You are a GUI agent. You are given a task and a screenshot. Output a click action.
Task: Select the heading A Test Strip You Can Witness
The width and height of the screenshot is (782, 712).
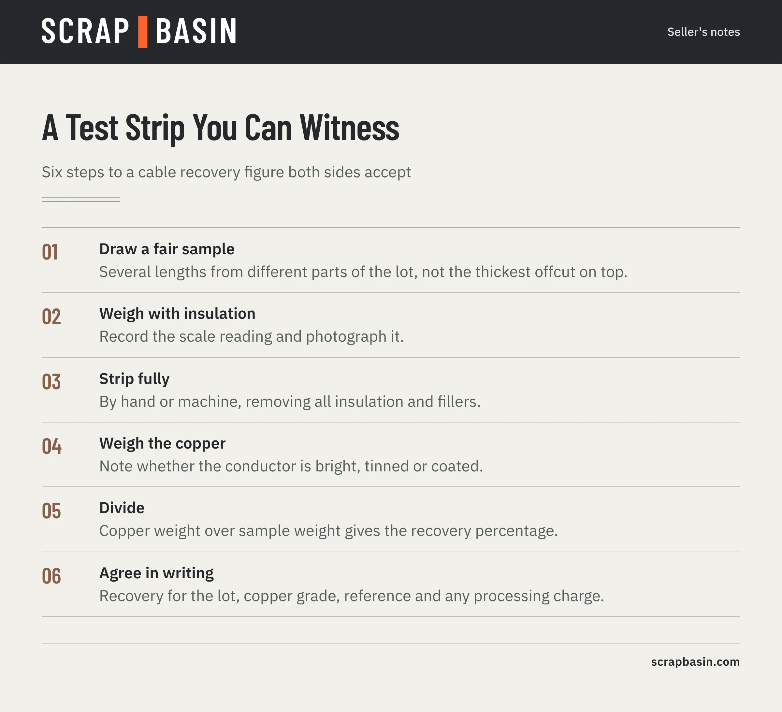tap(220, 128)
